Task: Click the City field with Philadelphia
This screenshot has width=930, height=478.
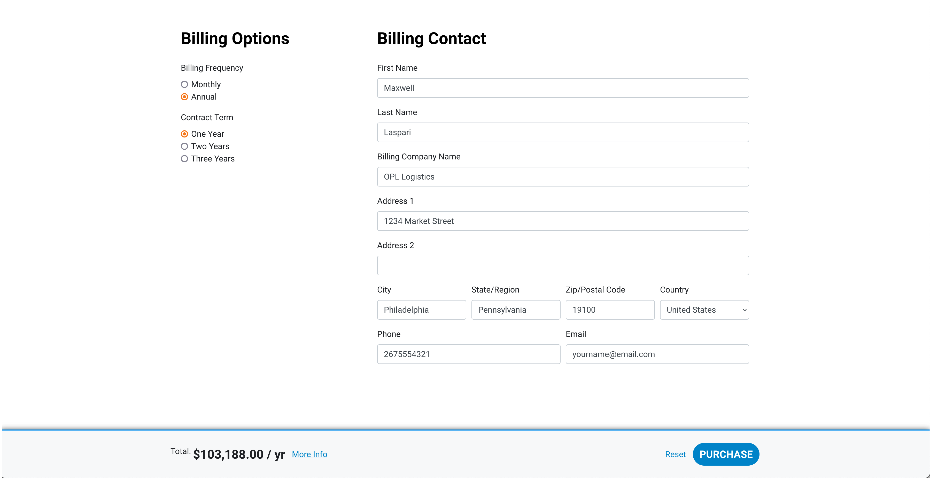Action: tap(421, 310)
